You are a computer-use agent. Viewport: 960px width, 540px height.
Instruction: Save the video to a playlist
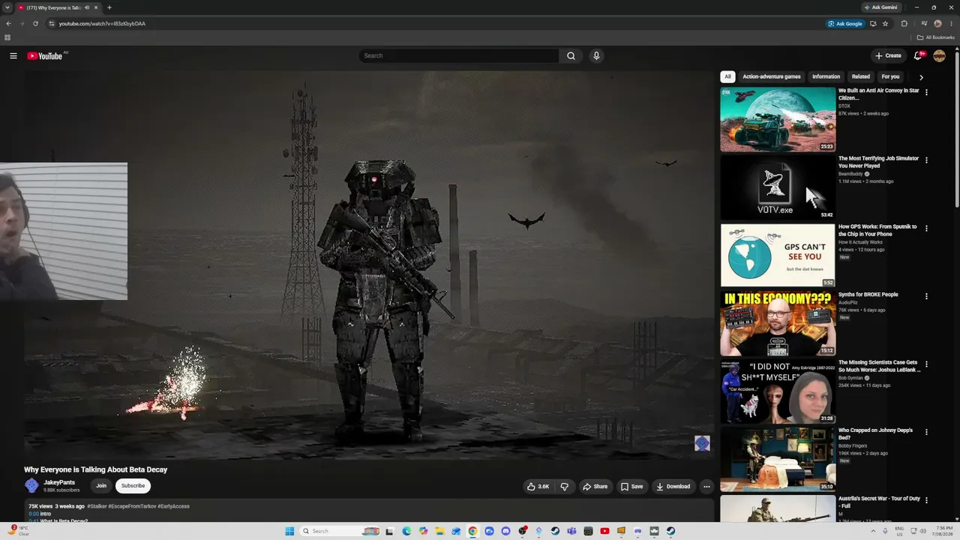click(x=631, y=486)
